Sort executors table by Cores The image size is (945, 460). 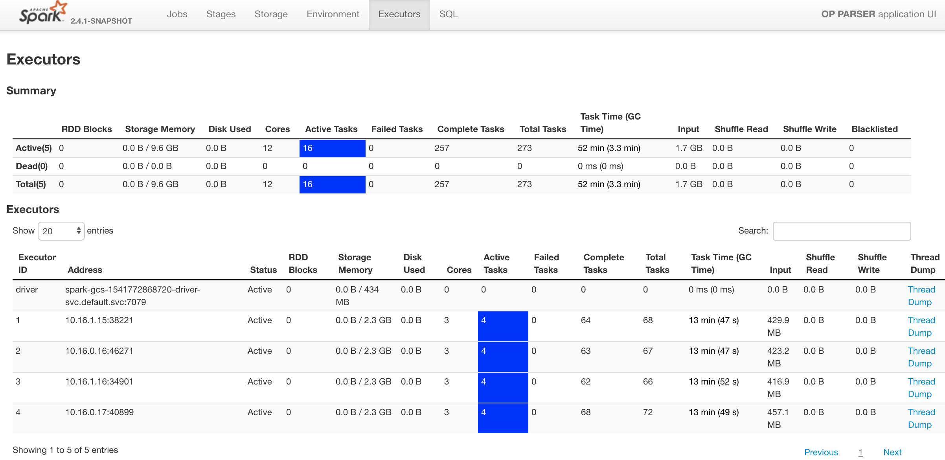point(459,270)
